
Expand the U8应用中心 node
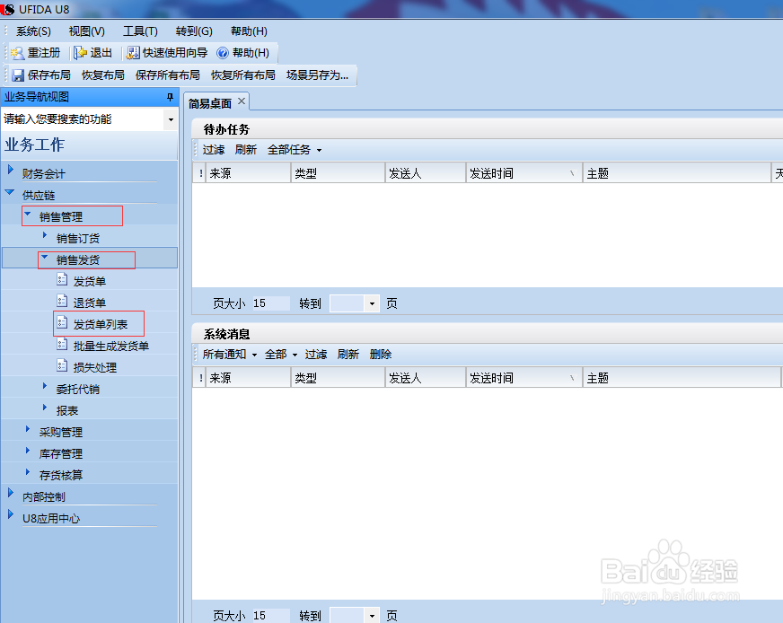[11, 514]
